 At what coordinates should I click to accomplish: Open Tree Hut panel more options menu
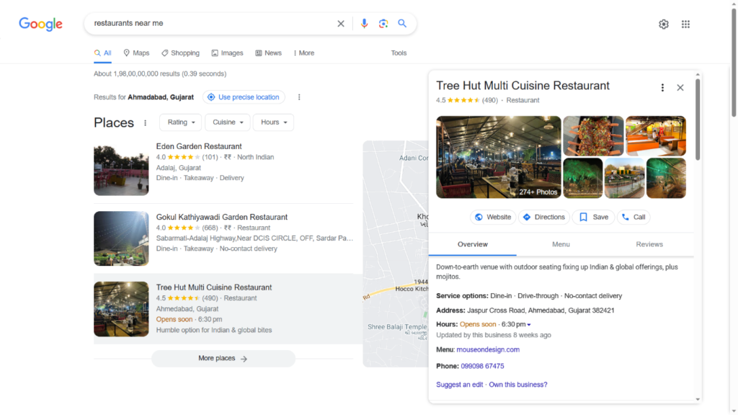click(662, 87)
